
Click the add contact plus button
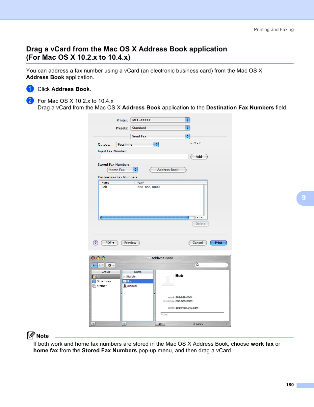tap(124, 324)
